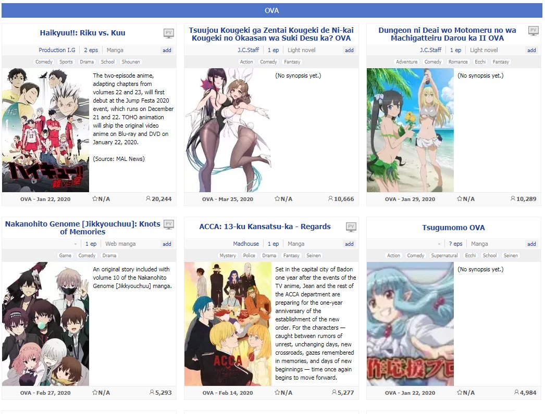Click the star rating icon on the Tsugumomo OVA card
545x414 pixels.
point(460,393)
